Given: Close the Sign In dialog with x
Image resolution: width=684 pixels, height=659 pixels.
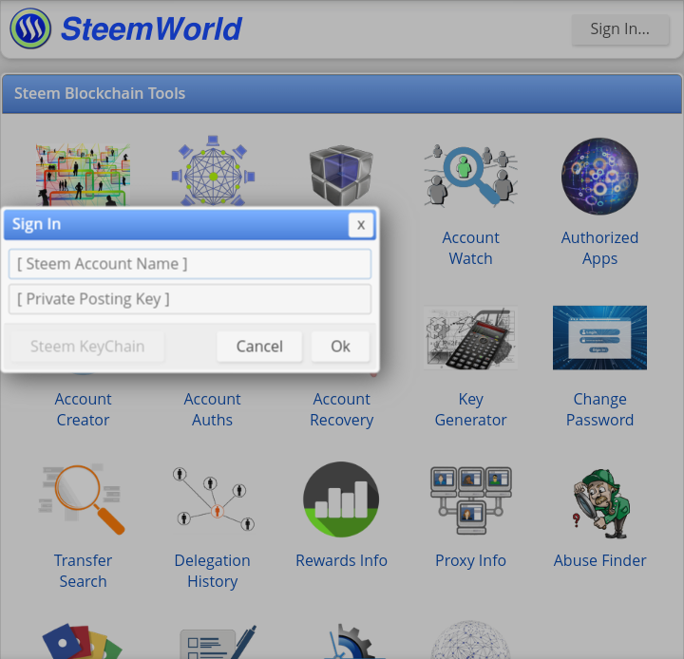Looking at the screenshot, I should [361, 225].
